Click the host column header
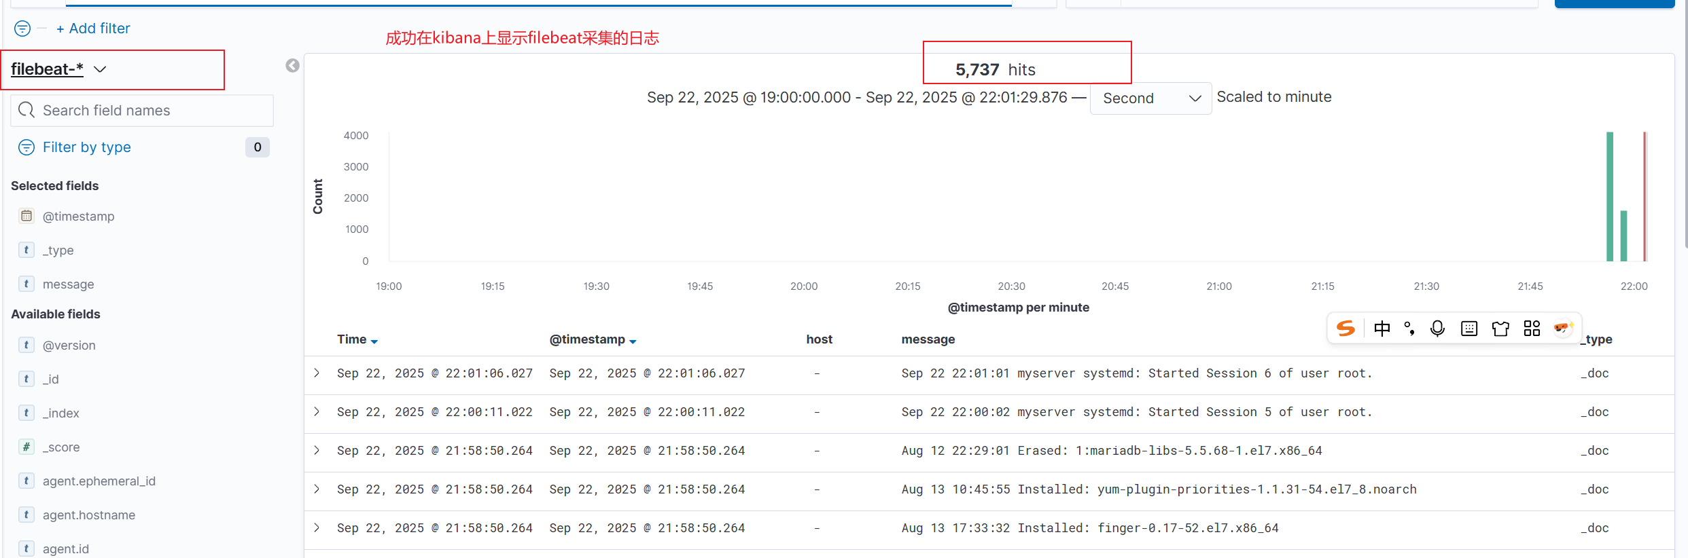The image size is (1688, 558). (x=819, y=339)
